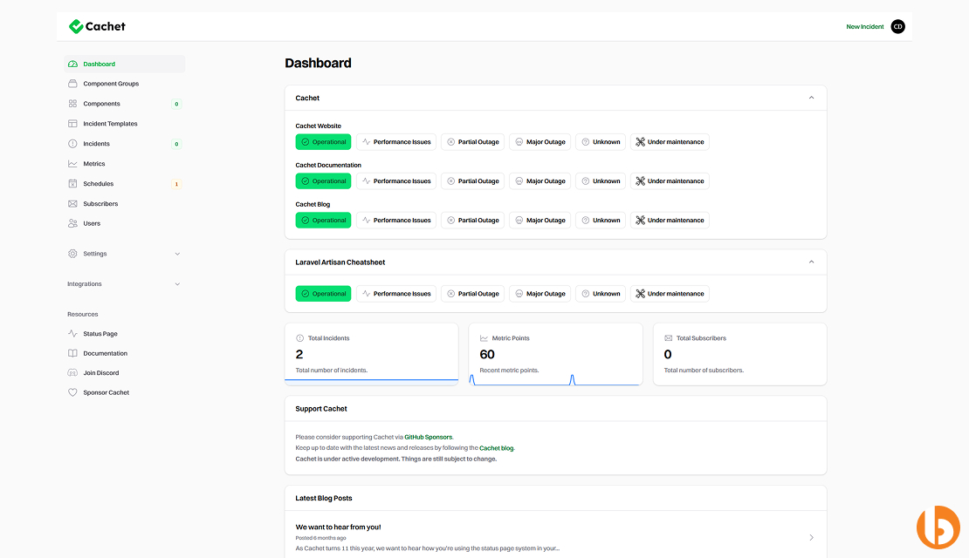
Task: Click the Support Cachet heading
Action: [321, 409]
